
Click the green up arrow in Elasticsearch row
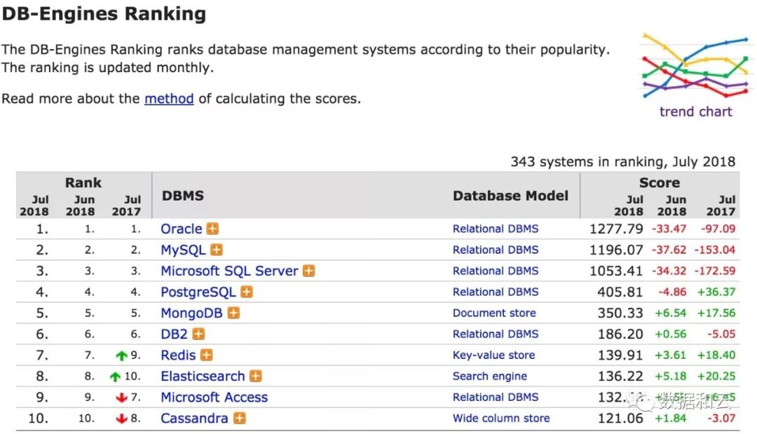pos(115,377)
